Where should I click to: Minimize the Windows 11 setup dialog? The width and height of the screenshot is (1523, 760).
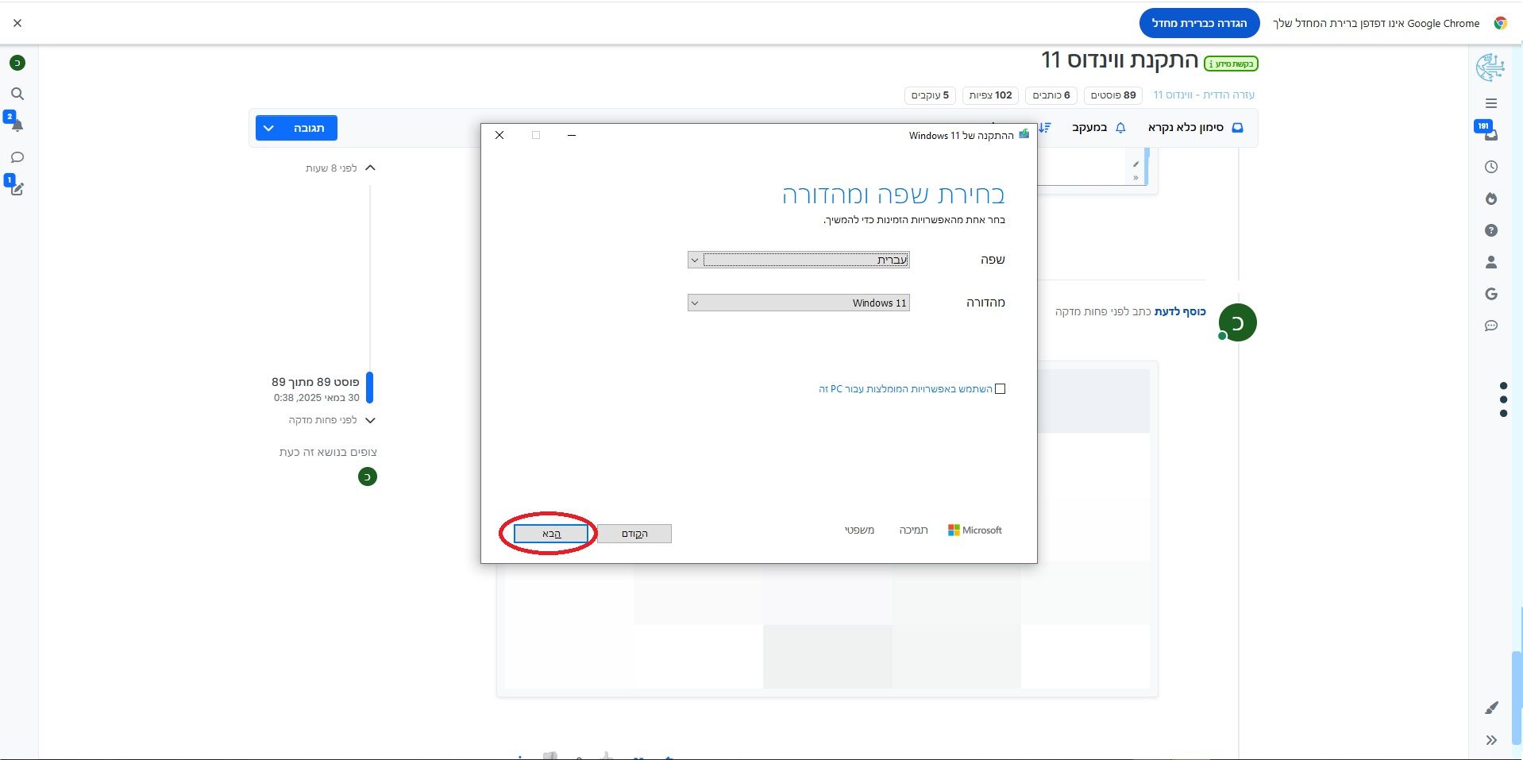(572, 135)
